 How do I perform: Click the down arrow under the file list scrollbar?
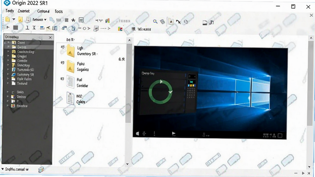128,164
